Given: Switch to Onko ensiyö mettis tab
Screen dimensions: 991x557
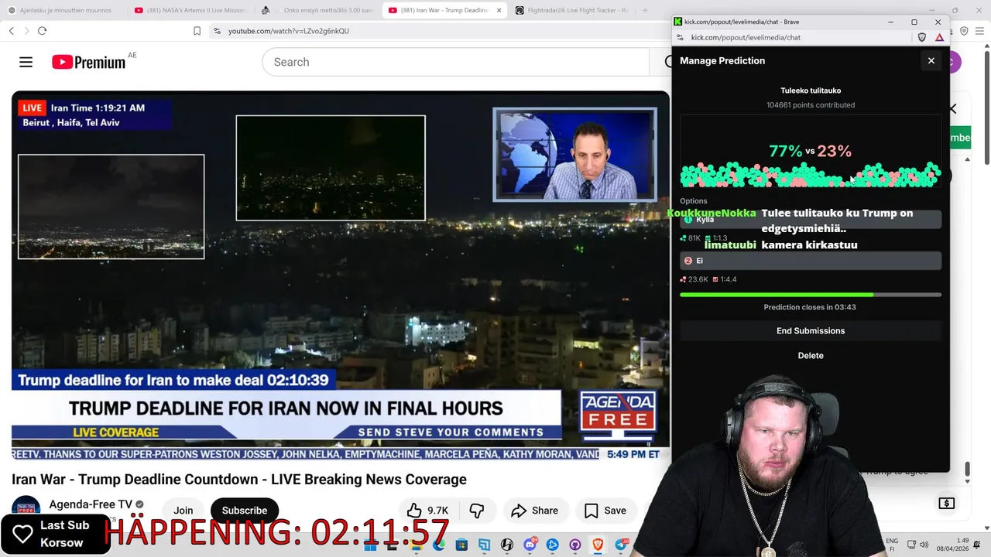Looking at the screenshot, I should click(317, 10).
